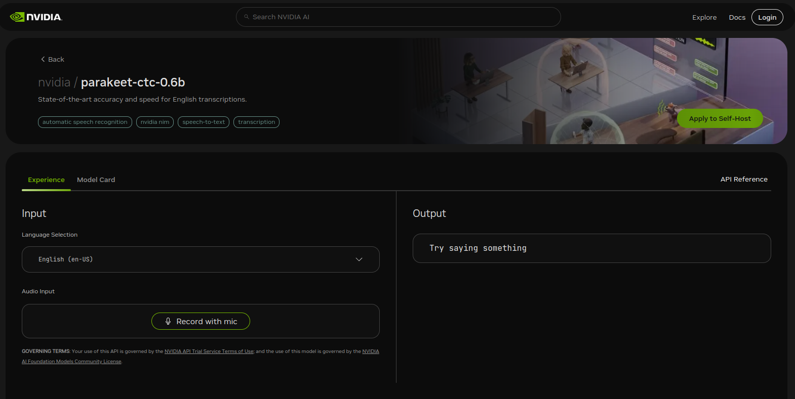Image resolution: width=795 pixels, height=399 pixels.
Task: Open the English (en-US) language selector
Action: point(201,259)
